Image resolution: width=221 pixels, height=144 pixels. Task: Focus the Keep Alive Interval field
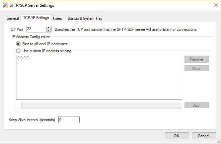pos(69,120)
